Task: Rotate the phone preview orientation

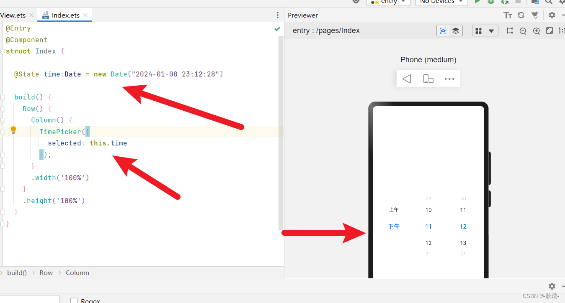Action: 428,79
